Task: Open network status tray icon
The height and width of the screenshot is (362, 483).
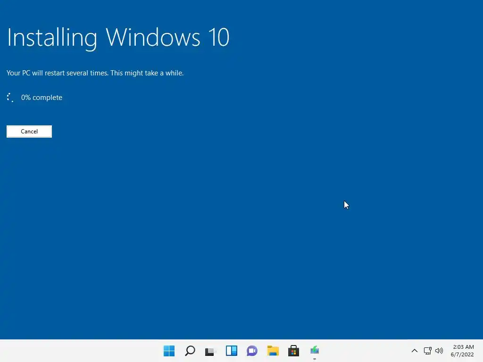Action: pos(427,351)
